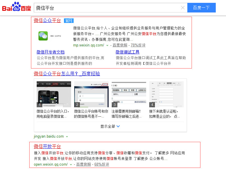226x169 pixels.
Task: Open the 微信公众平台 result title
Action: [x=47, y=21]
